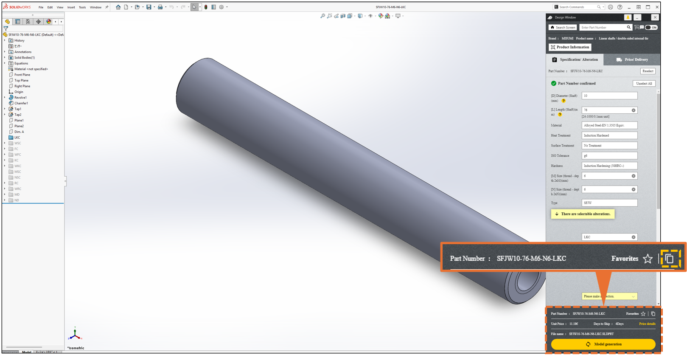
Task: Click the Favorites star icon
Action: pyautogui.click(x=643, y=314)
